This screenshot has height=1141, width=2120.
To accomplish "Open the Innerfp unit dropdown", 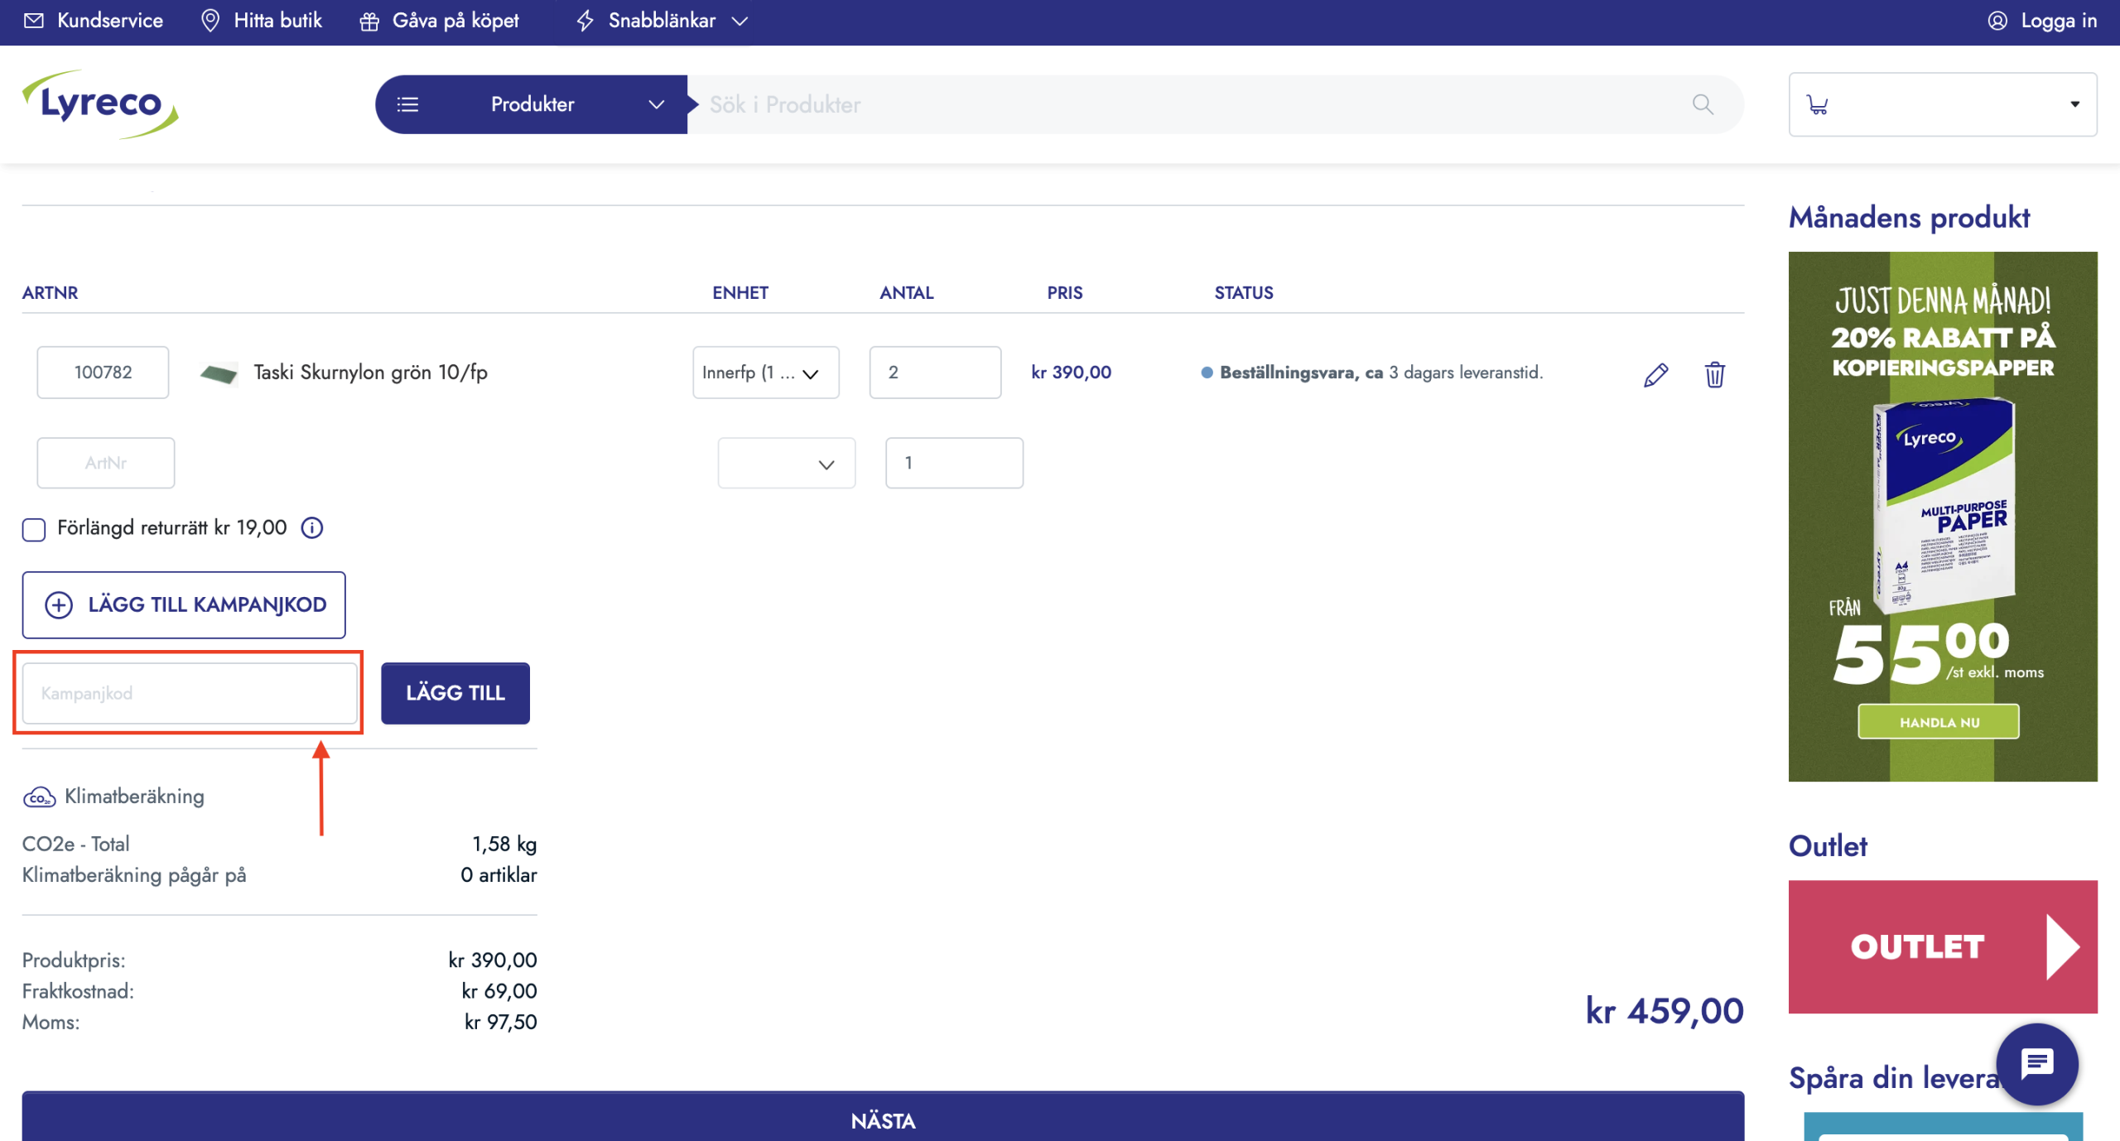I will coord(765,373).
